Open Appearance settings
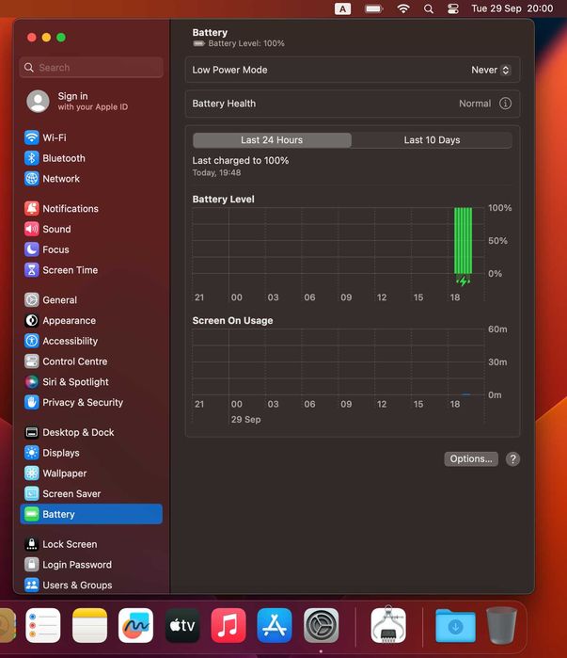The width and height of the screenshot is (567, 658). [91, 321]
